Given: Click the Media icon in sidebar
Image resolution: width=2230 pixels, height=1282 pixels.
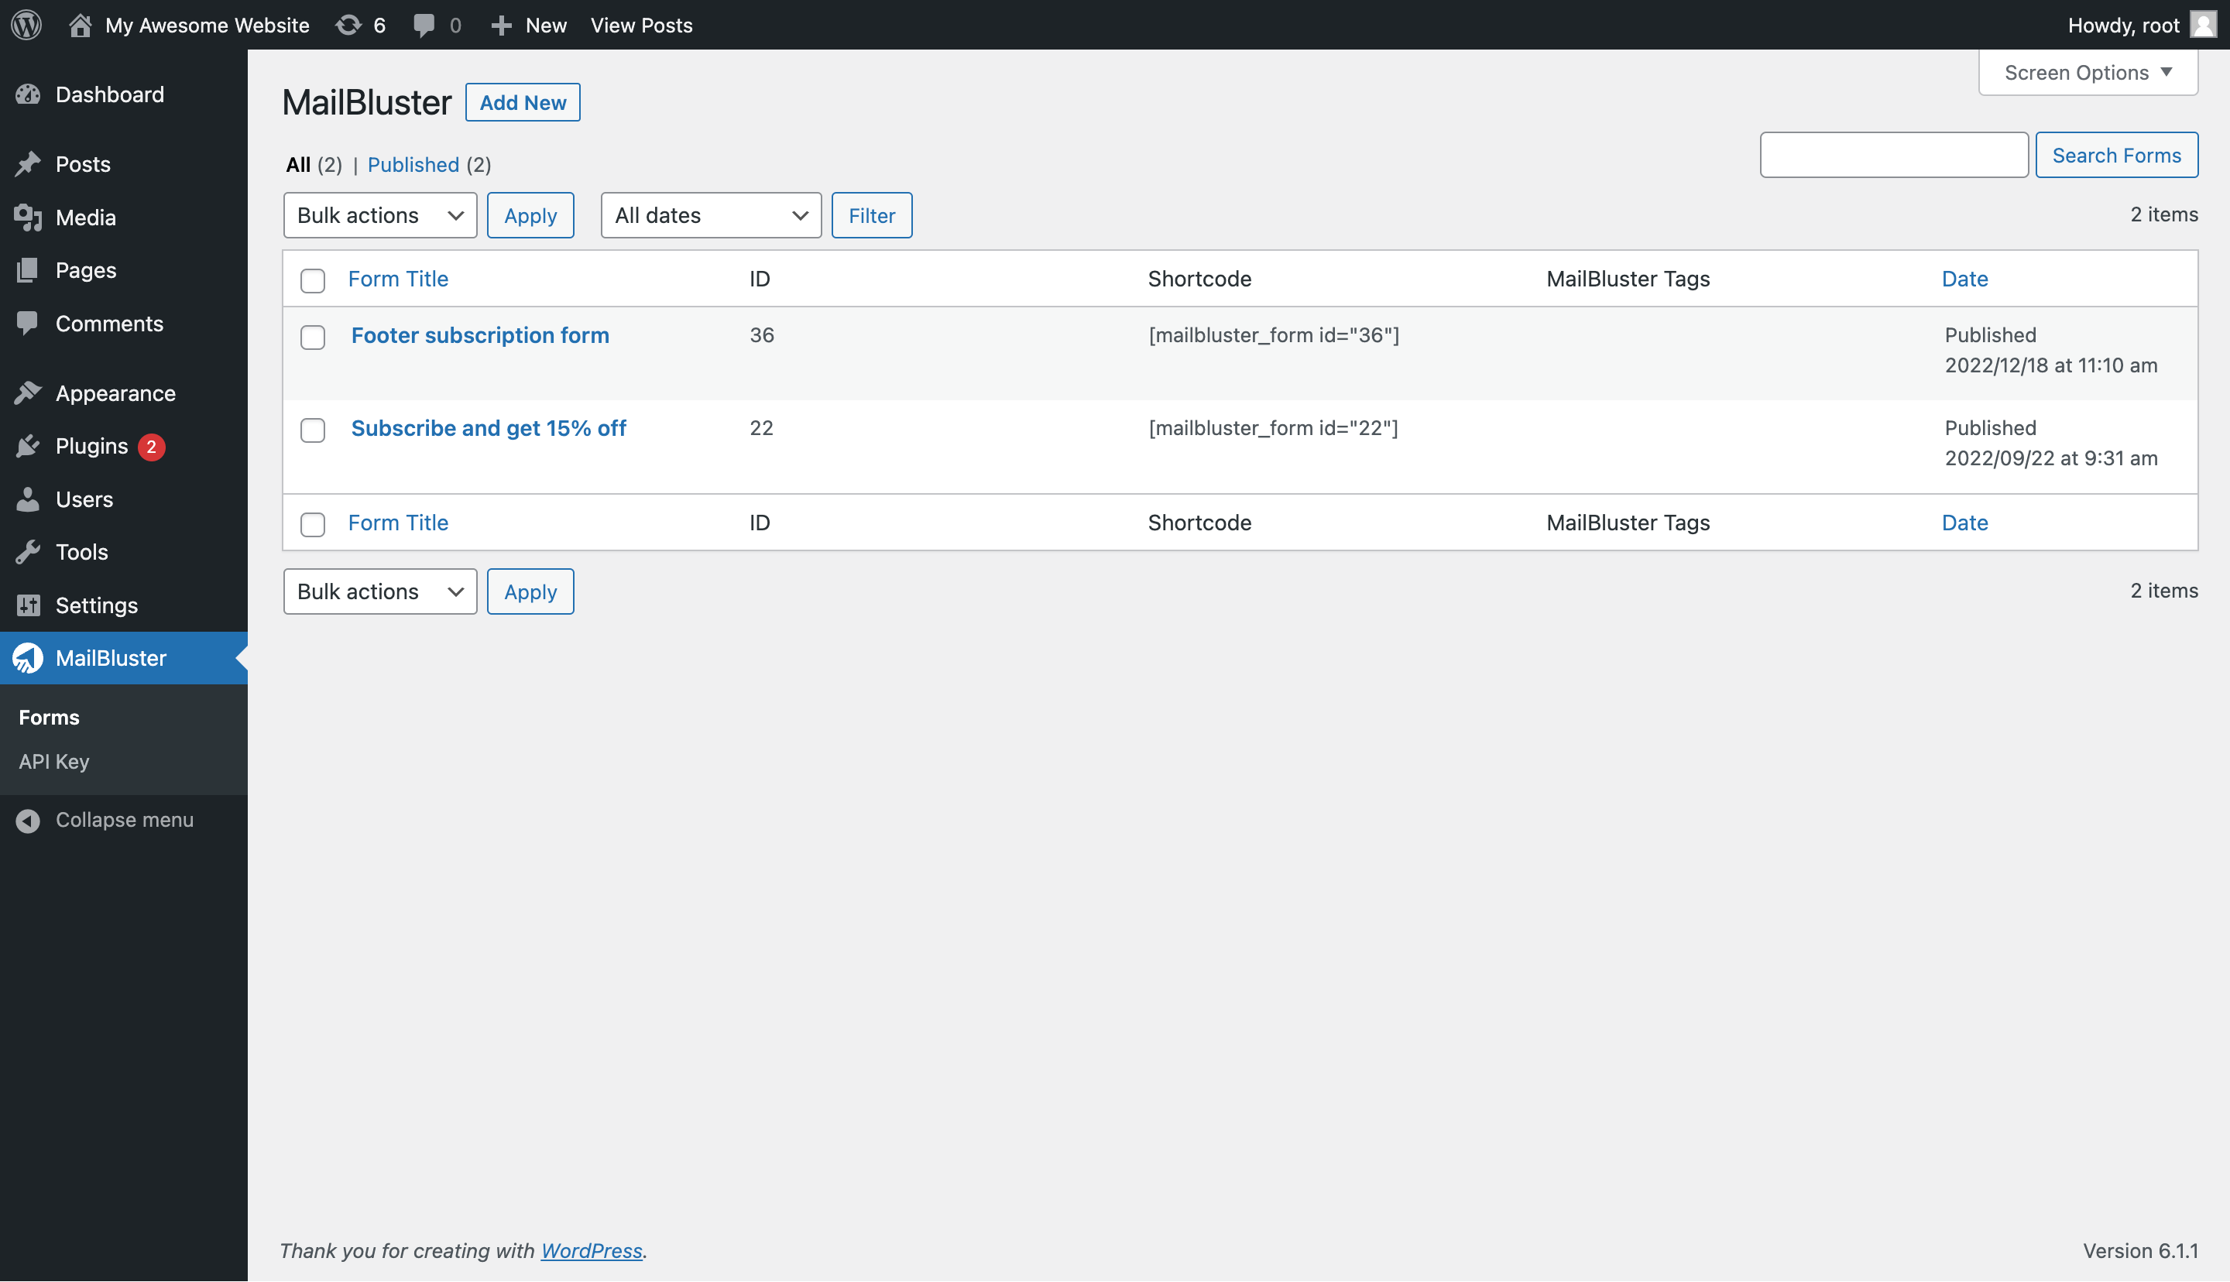Looking at the screenshot, I should [28, 218].
